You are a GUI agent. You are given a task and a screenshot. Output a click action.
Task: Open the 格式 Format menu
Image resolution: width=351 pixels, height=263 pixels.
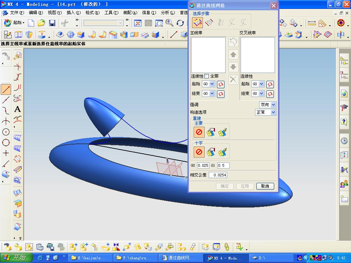pyautogui.click(x=93, y=13)
